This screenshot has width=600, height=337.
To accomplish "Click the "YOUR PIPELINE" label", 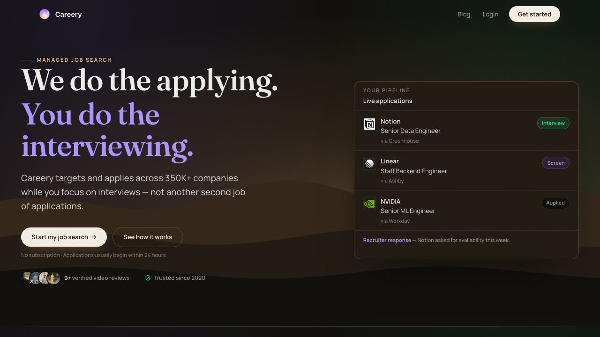I will click(386, 90).
